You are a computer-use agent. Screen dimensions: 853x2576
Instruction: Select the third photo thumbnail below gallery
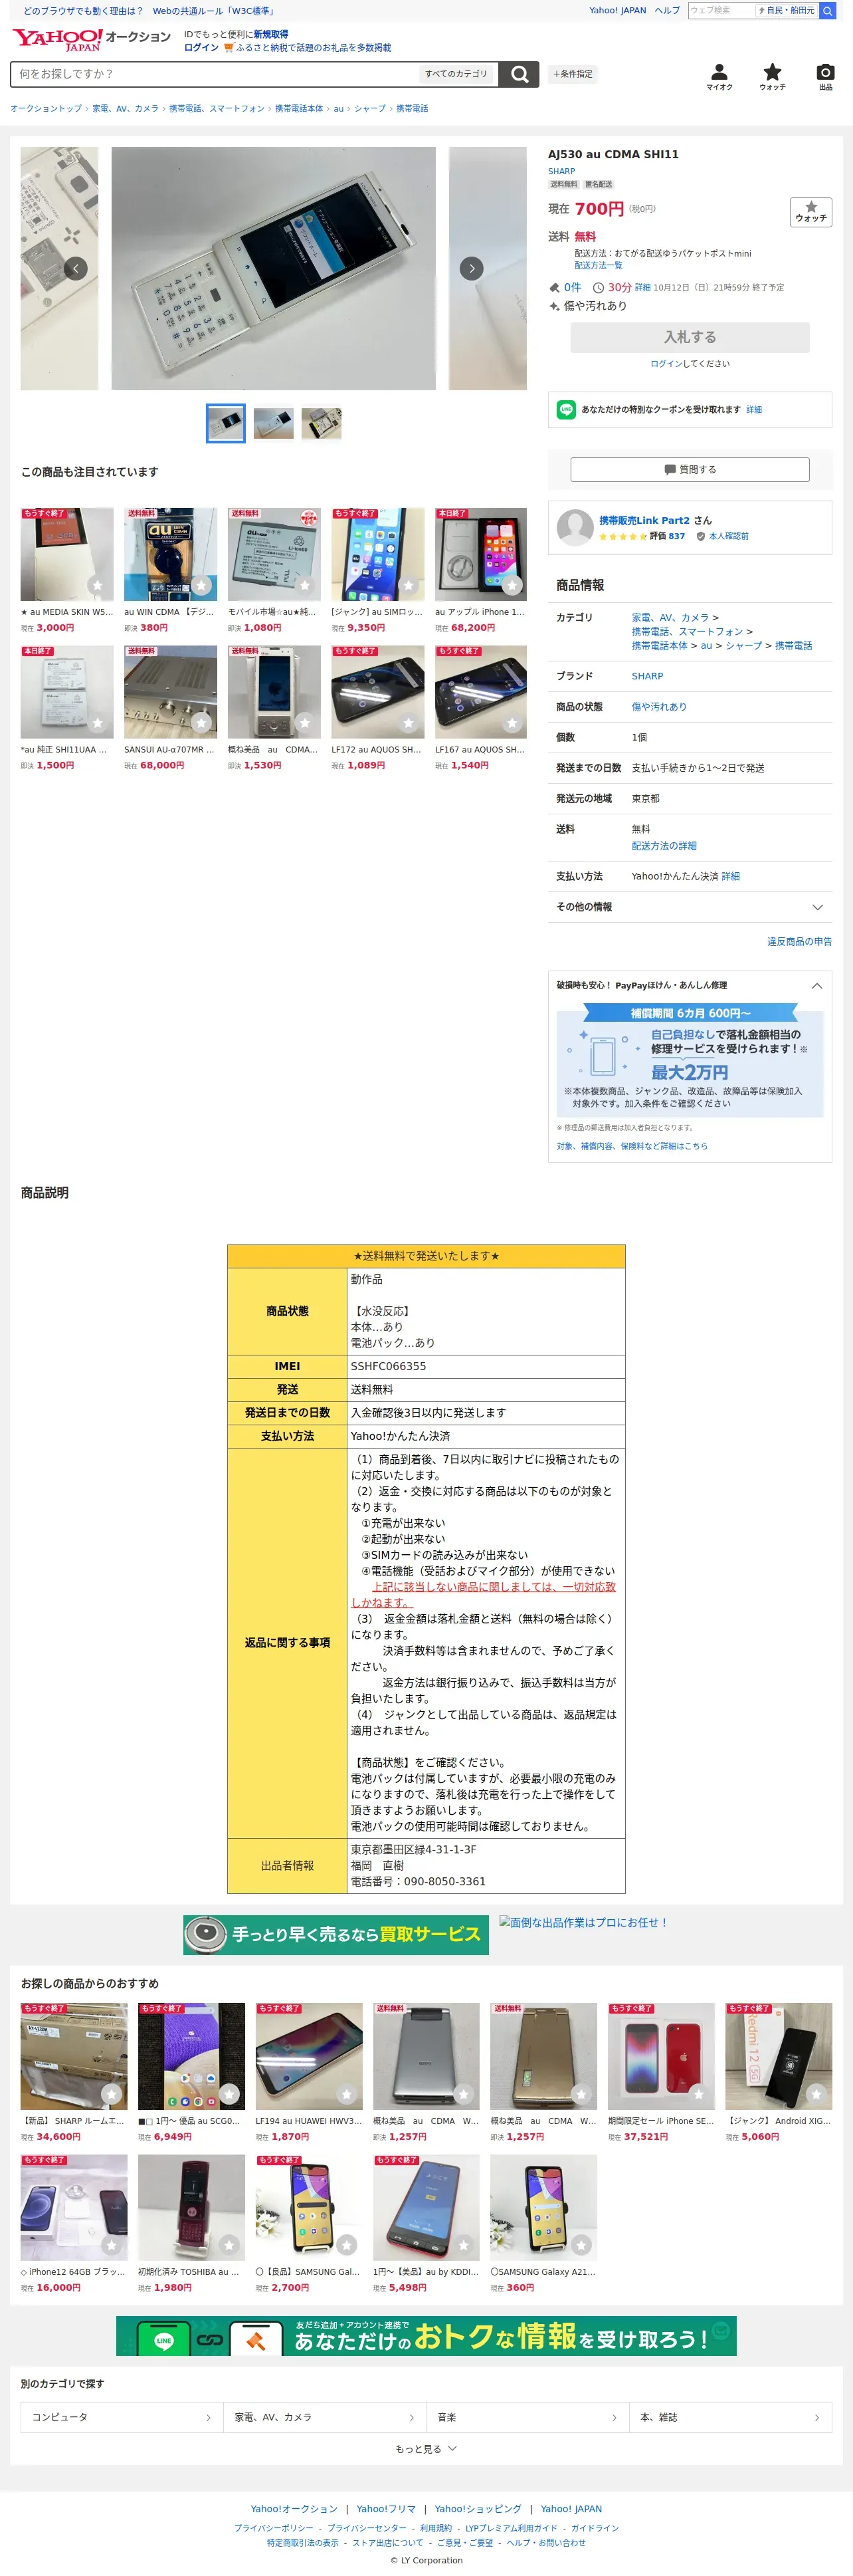click(322, 423)
